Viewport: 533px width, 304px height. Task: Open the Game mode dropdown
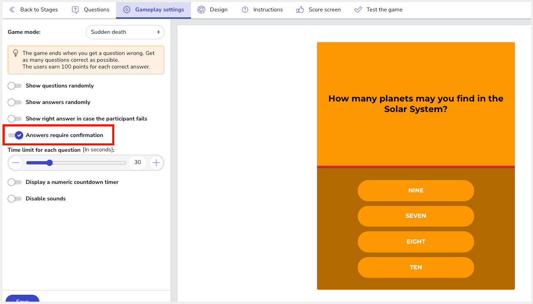point(125,32)
